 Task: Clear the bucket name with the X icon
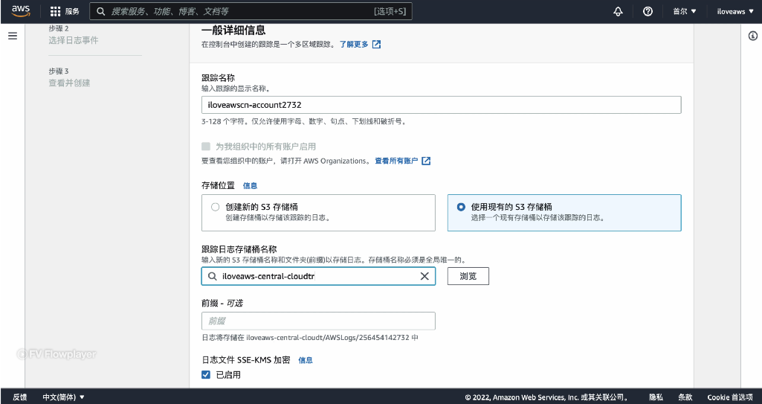[424, 276]
